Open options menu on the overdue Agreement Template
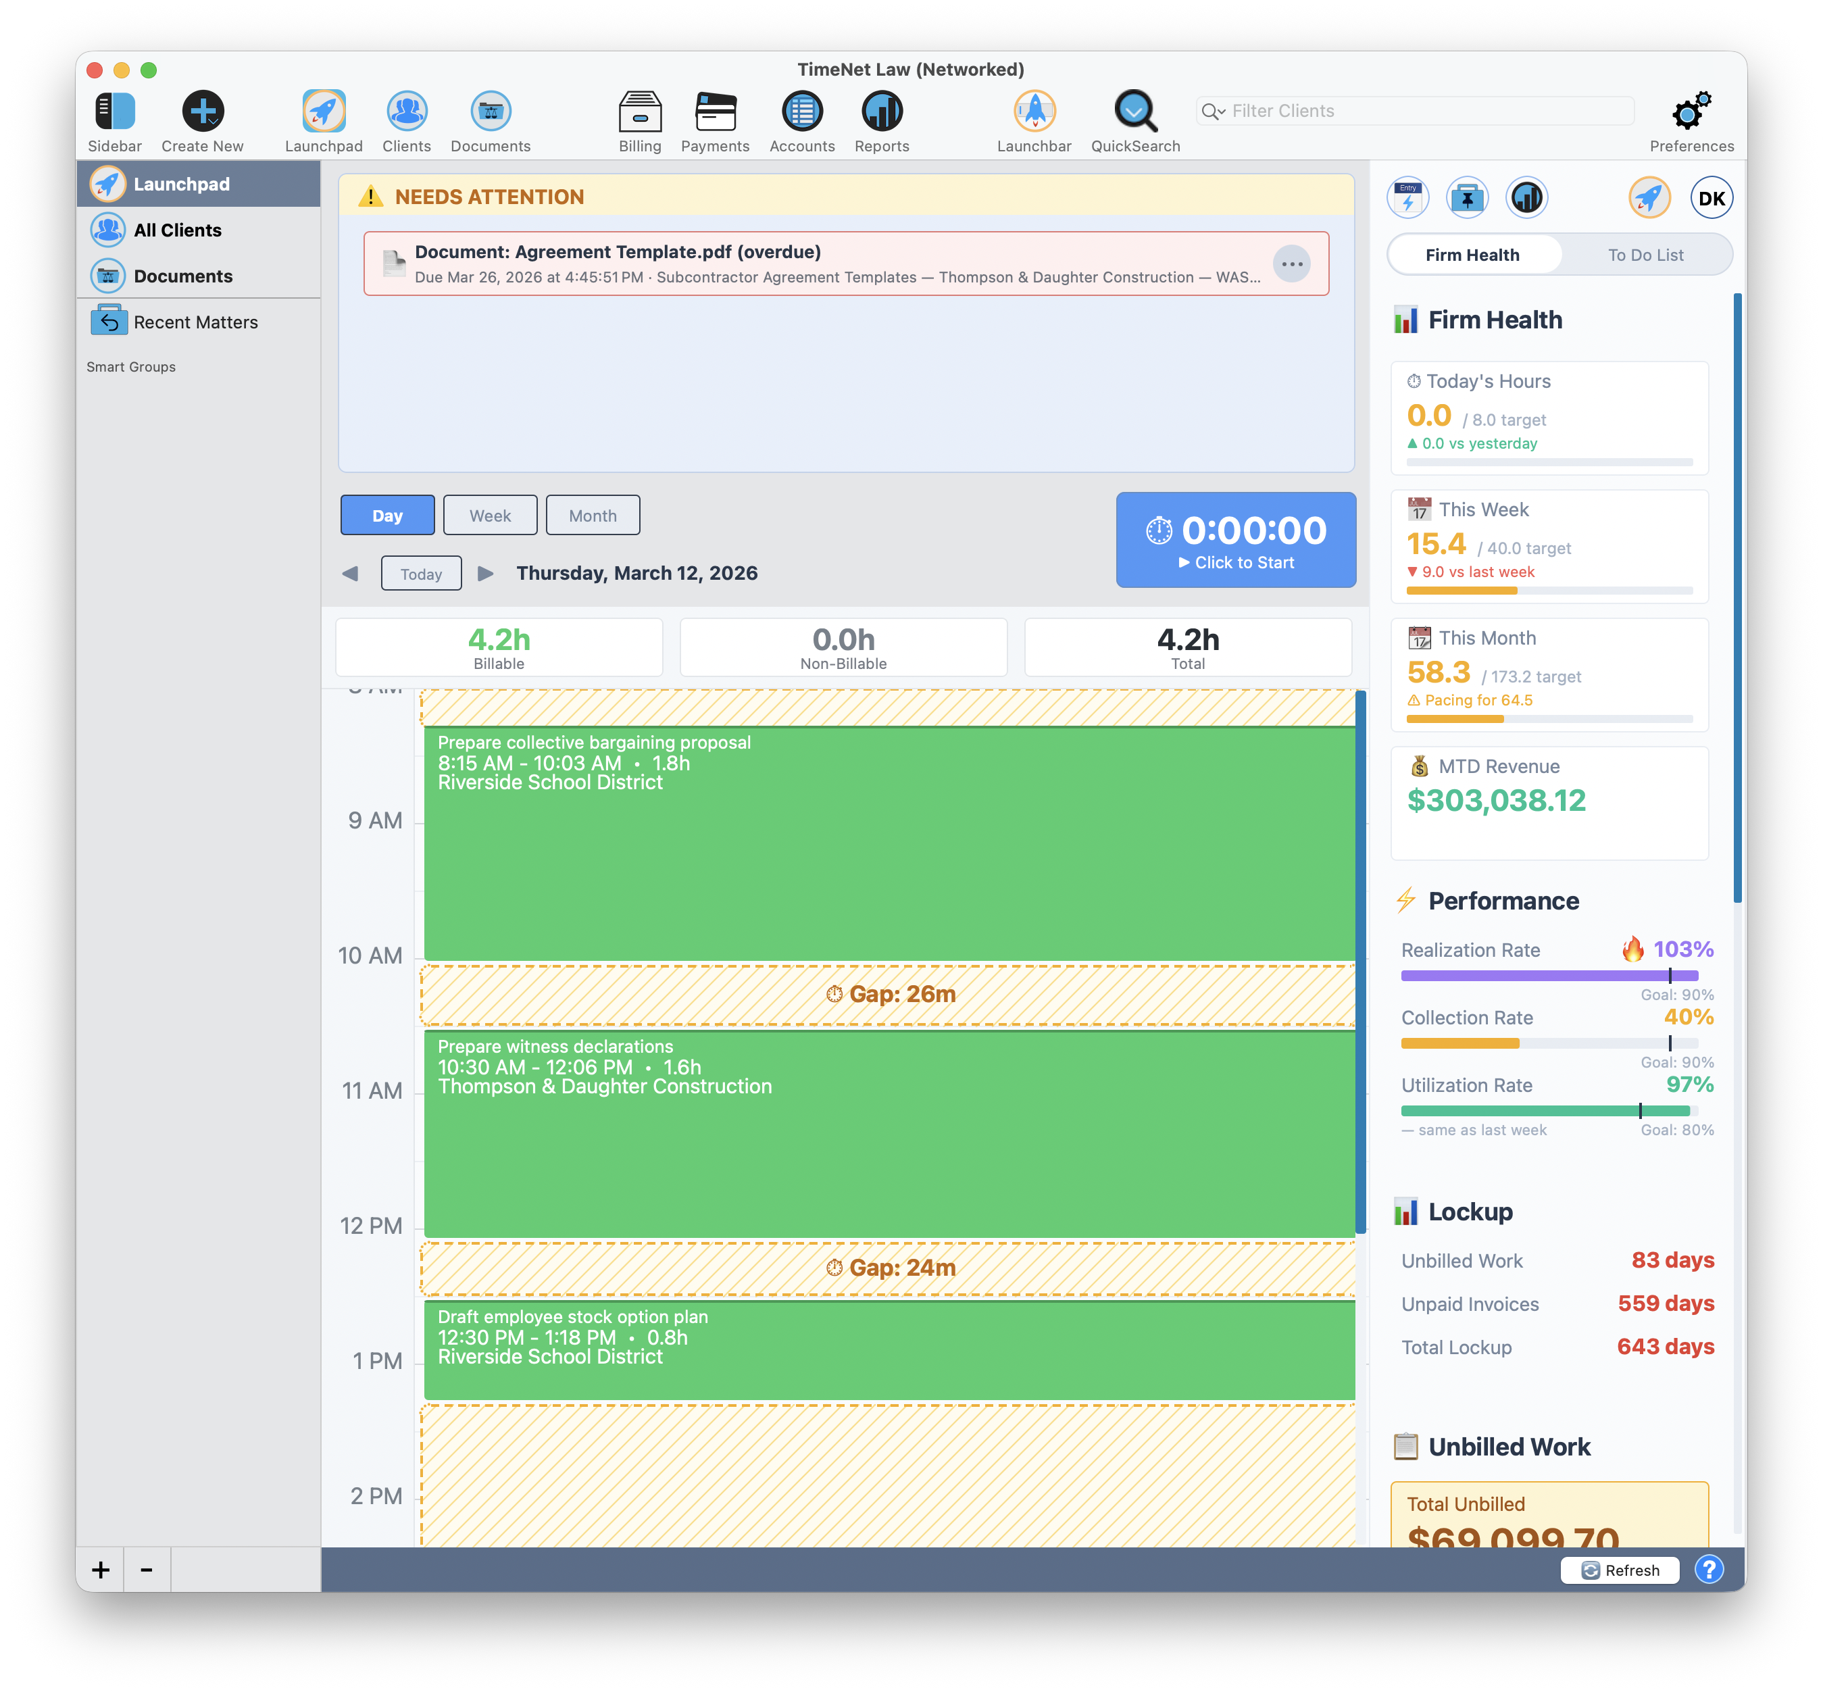1823x1692 pixels. (1292, 264)
